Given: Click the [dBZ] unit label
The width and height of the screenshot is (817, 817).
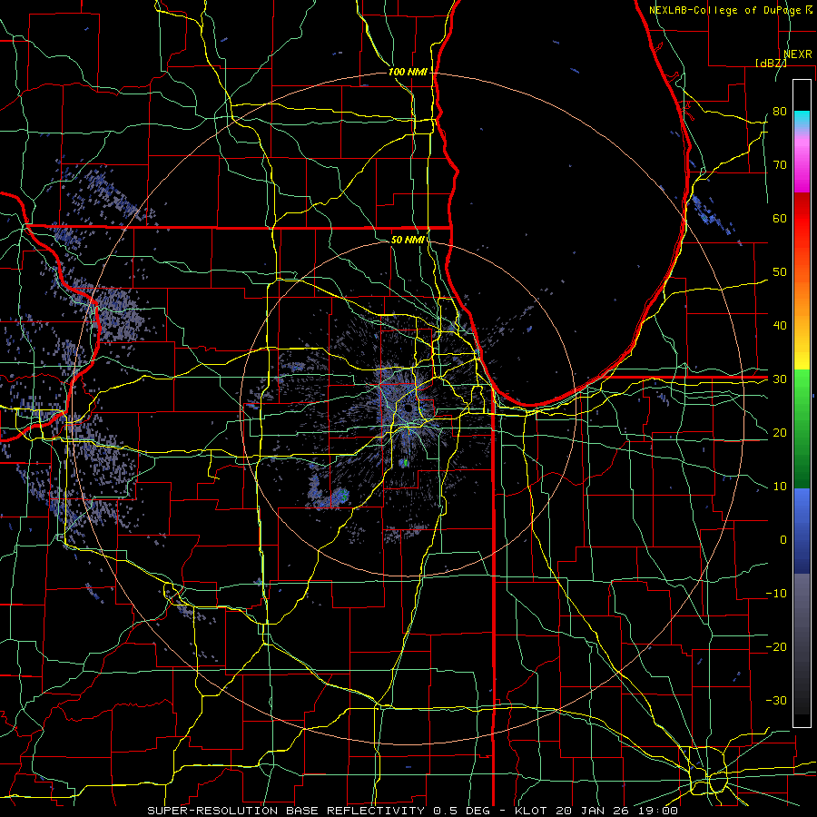Looking at the screenshot, I should coord(771,63).
